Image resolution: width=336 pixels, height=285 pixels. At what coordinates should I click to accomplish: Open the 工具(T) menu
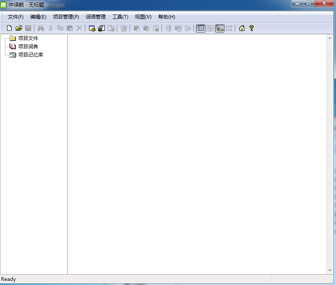(120, 17)
